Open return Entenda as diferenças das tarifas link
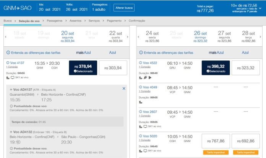 [x=169, y=53]
